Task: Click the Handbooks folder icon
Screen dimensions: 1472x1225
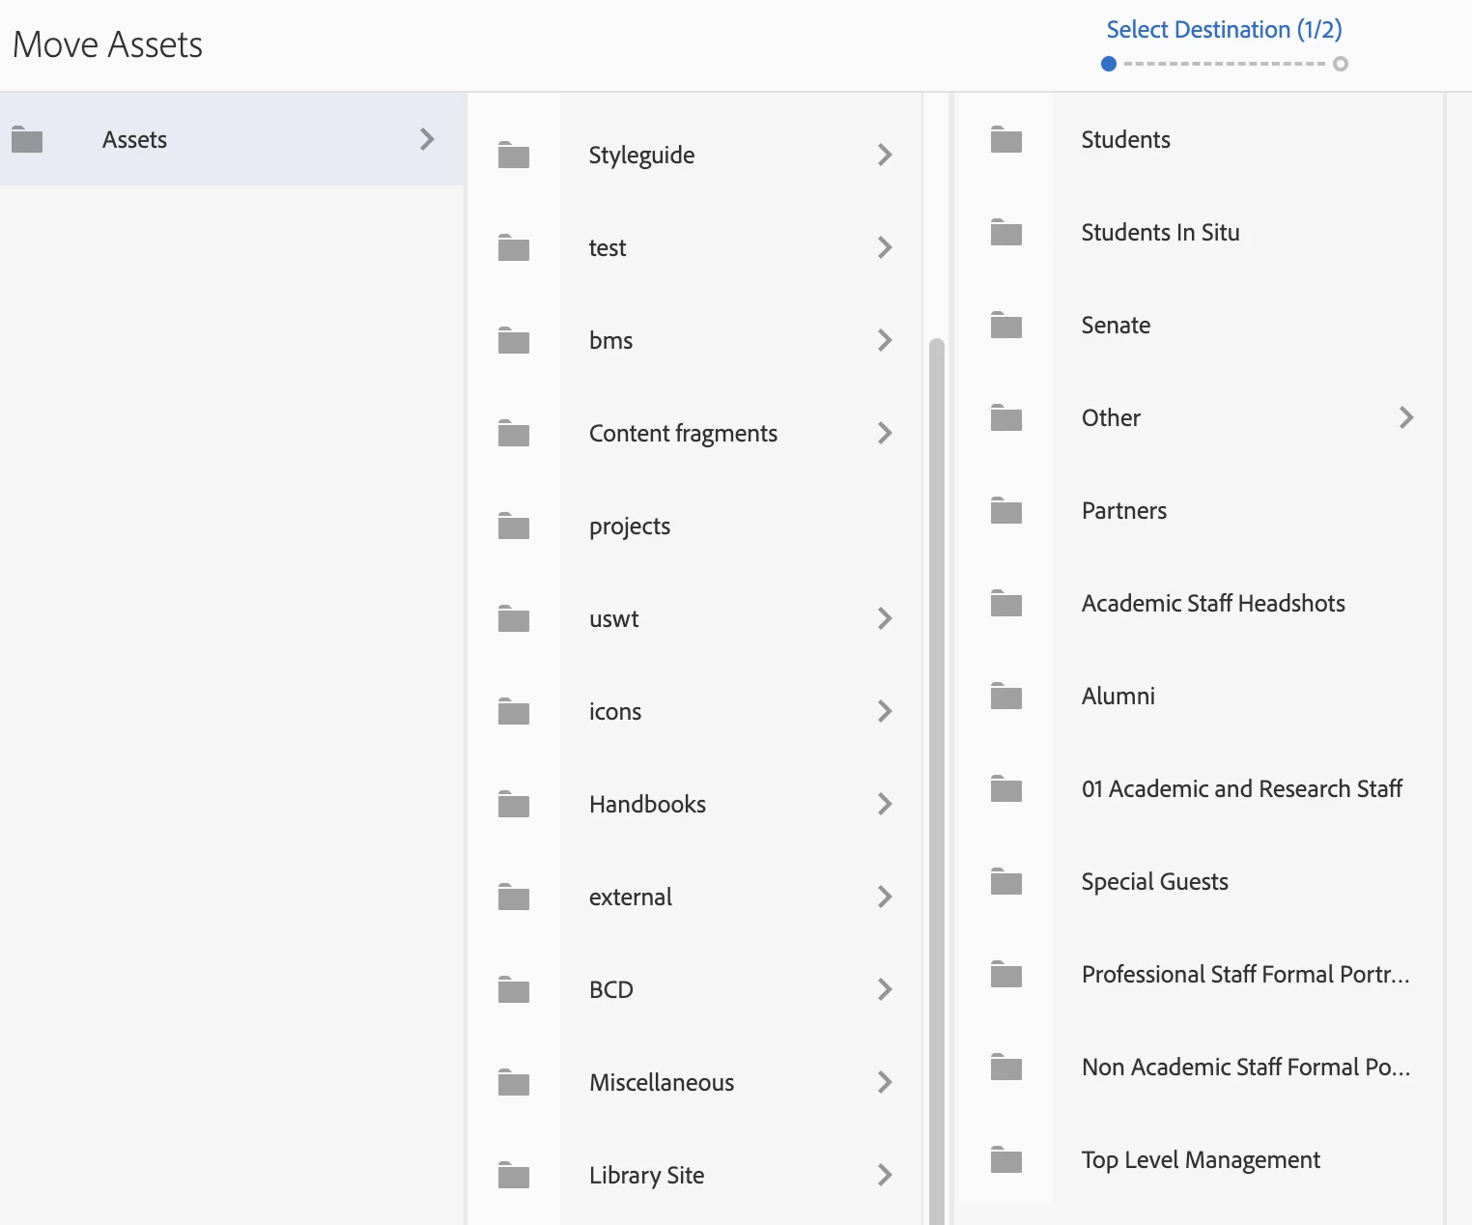Action: point(514,805)
